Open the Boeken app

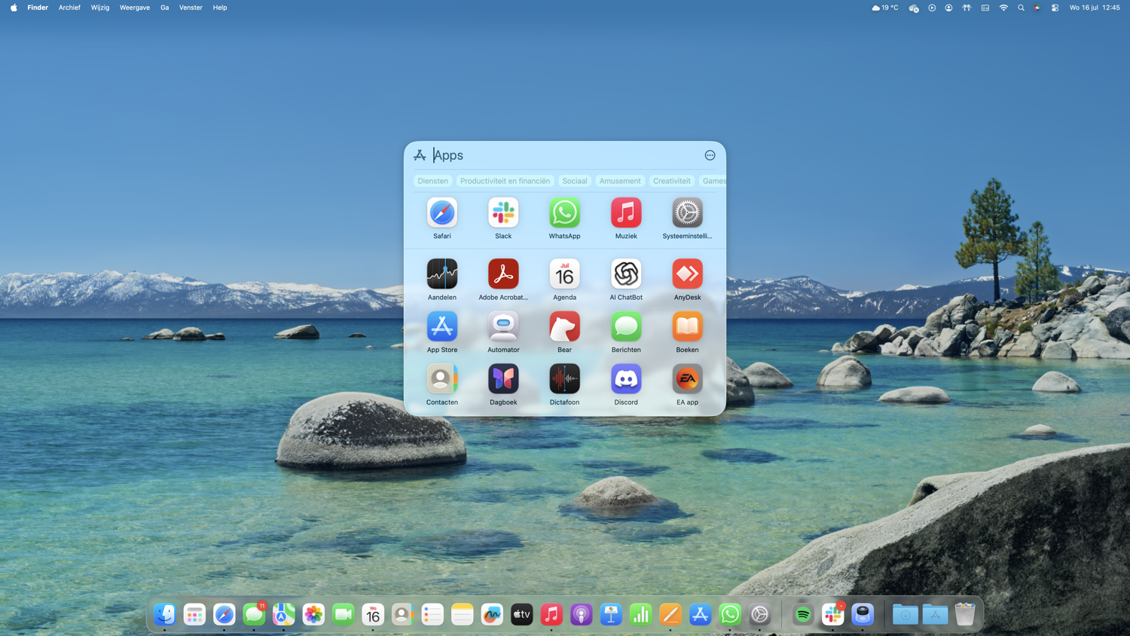[x=687, y=327]
